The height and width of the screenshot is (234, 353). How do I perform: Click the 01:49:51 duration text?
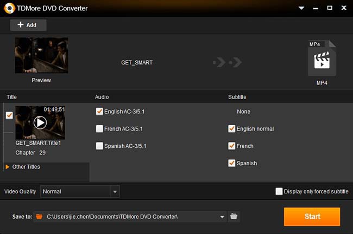[x=54, y=109]
